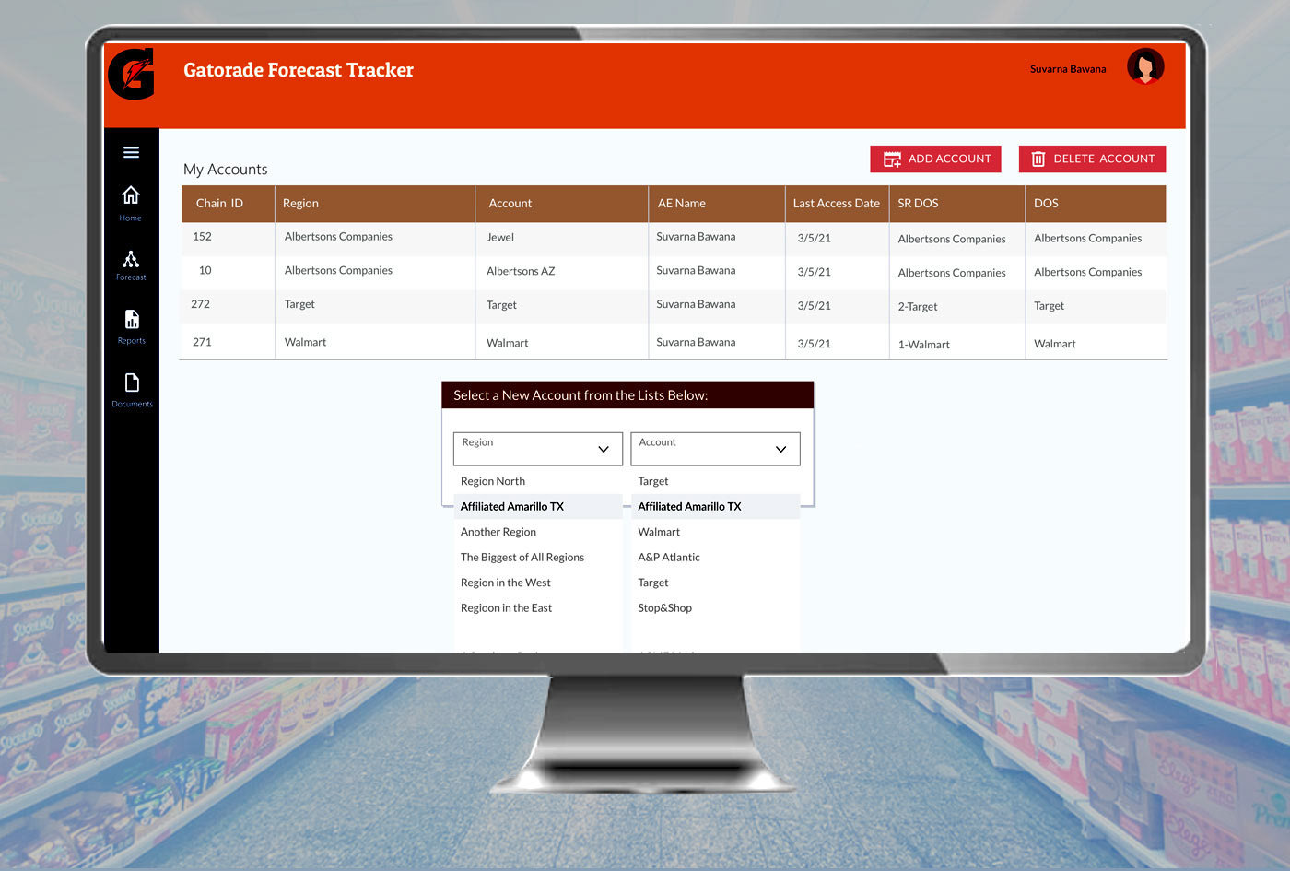Open the Suvarna Bawana profile avatar
Image resolution: width=1290 pixels, height=871 pixels.
pyautogui.click(x=1145, y=67)
